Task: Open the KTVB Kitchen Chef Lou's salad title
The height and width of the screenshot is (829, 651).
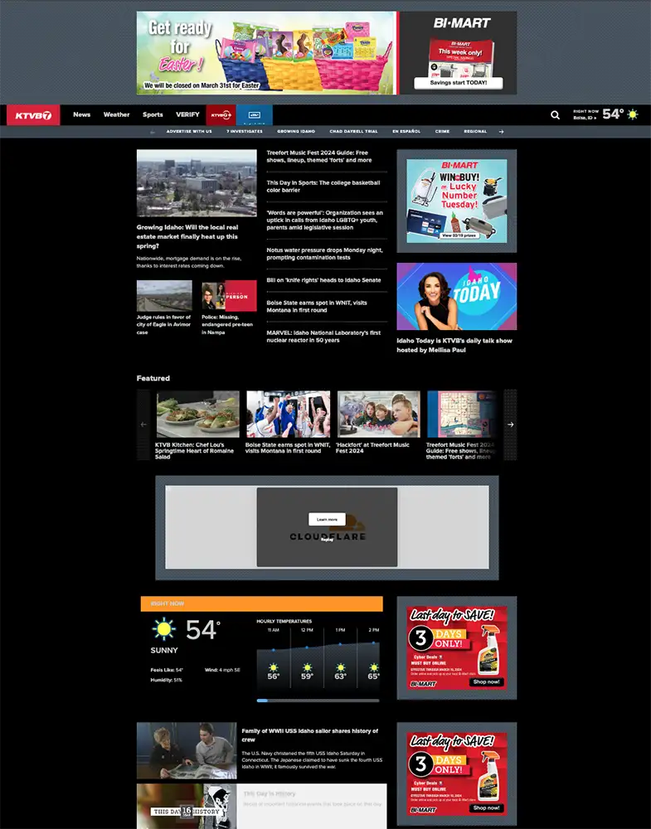Action: pyautogui.click(x=194, y=451)
